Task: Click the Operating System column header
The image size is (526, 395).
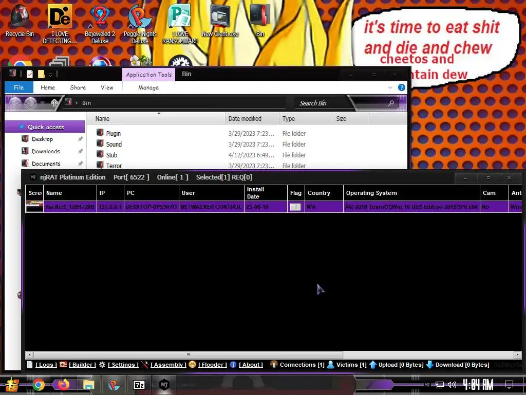Action: click(x=411, y=193)
